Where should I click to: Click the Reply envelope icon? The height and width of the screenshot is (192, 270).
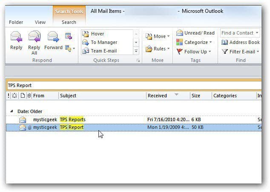pos(16,37)
